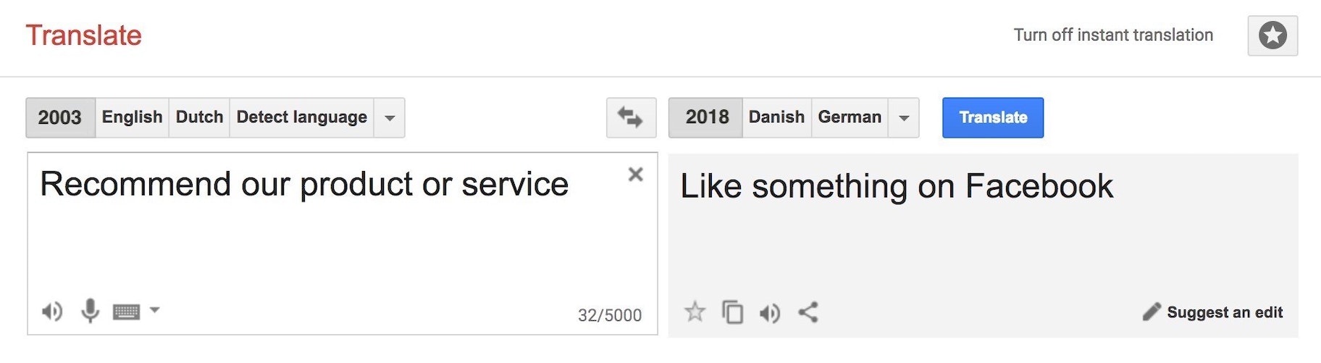Show the virtual keyboard

click(126, 312)
